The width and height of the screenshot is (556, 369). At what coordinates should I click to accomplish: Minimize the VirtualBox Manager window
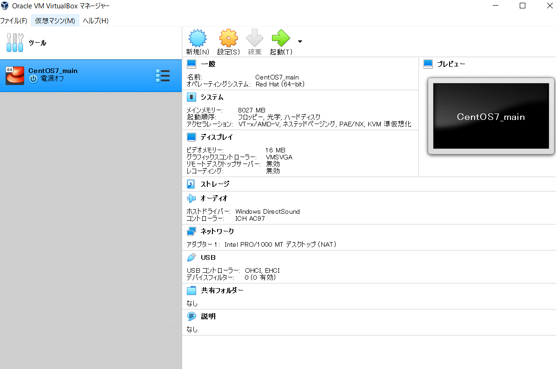[x=496, y=6]
